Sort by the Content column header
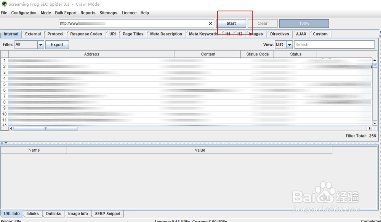 tap(208, 54)
